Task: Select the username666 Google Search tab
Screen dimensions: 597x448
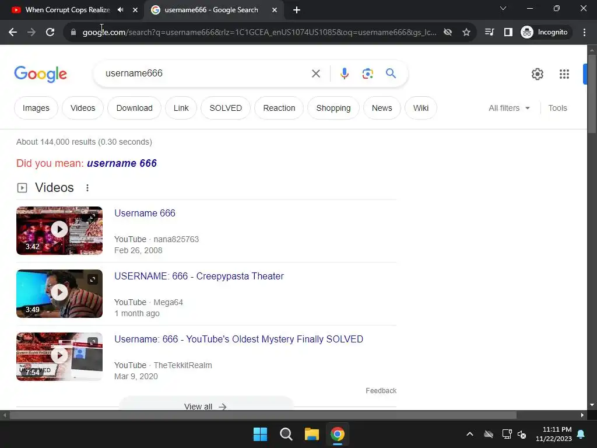Action: [x=211, y=10]
